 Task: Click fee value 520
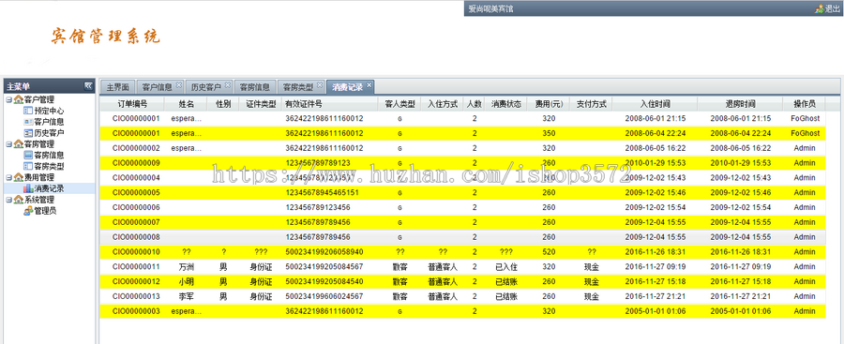point(549,251)
